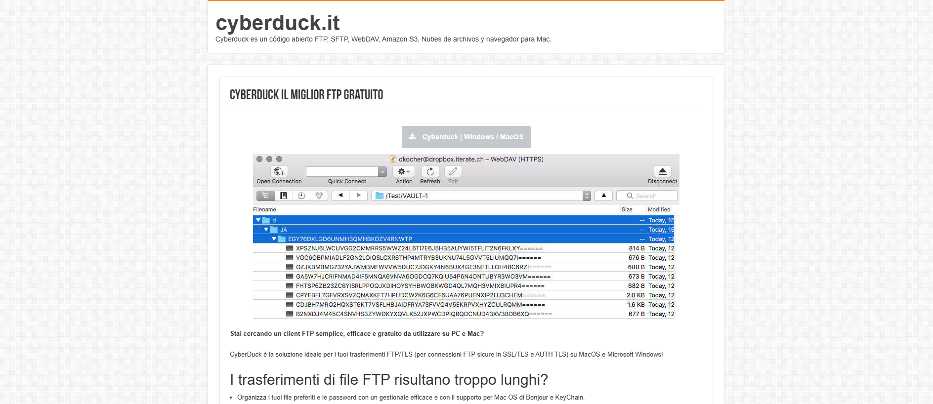Viewport: 933px width, 404px height.
Task: Click the Open Connection label
Action: click(279, 181)
